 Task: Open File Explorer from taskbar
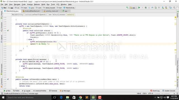pos(67,97)
